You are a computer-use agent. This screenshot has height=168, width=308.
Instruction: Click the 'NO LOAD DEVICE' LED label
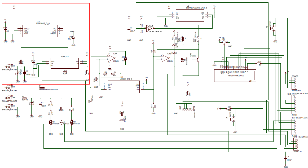[x=178, y=40]
